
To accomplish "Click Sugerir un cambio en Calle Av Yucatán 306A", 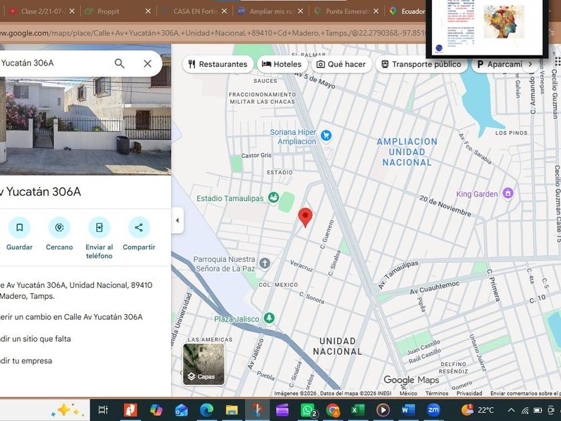I will (71, 317).
